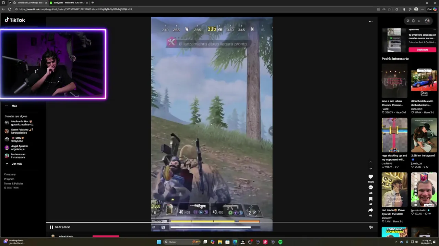This screenshot has width=439, height=246.
Task: Click the download desktop app icon
Action: pyautogui.click(x=419, y=21)
